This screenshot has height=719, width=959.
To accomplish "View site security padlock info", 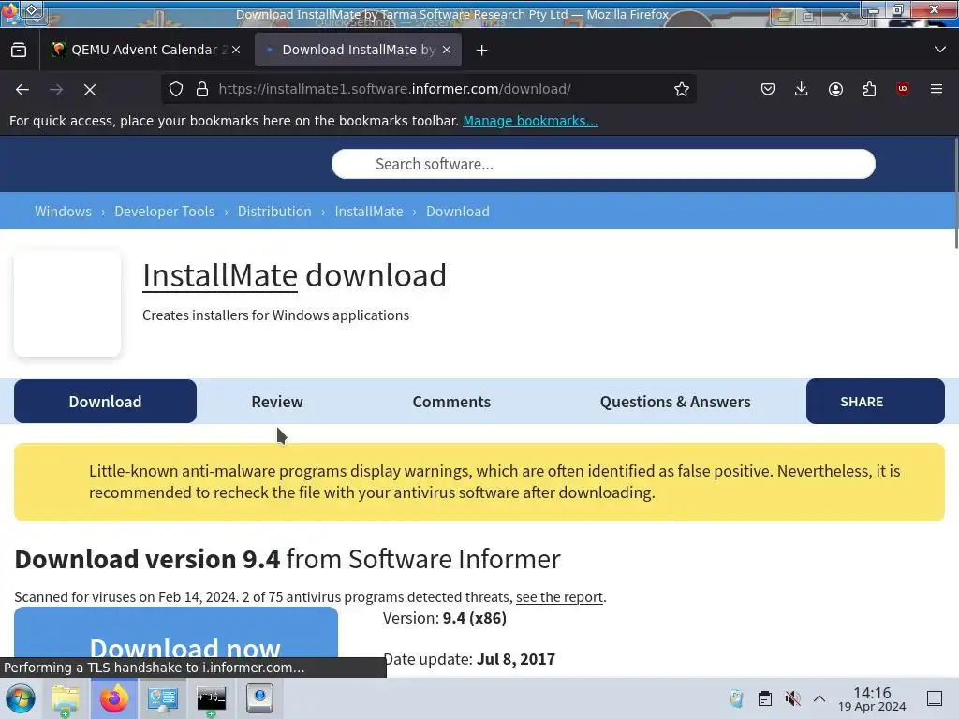I will [202, 89].
